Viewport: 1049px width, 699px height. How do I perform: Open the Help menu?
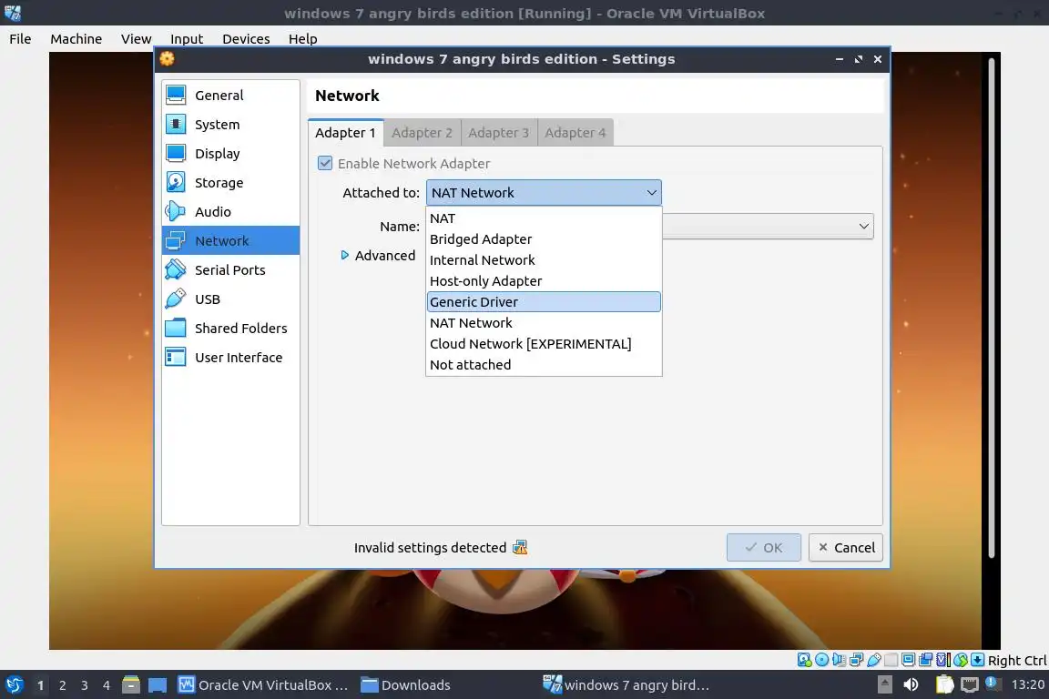click(303, 39)
